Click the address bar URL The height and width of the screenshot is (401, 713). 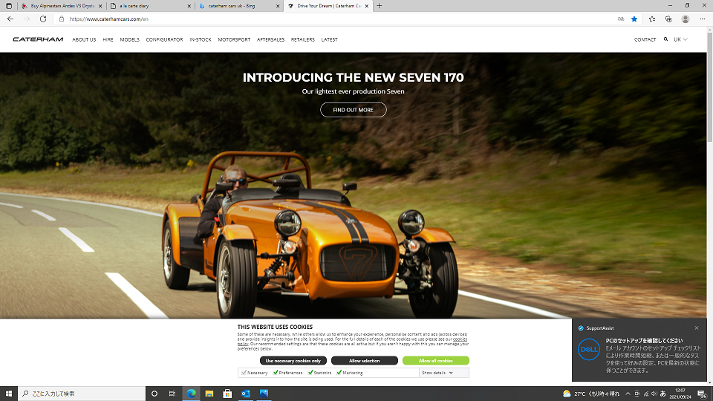(x=108, y=19)
